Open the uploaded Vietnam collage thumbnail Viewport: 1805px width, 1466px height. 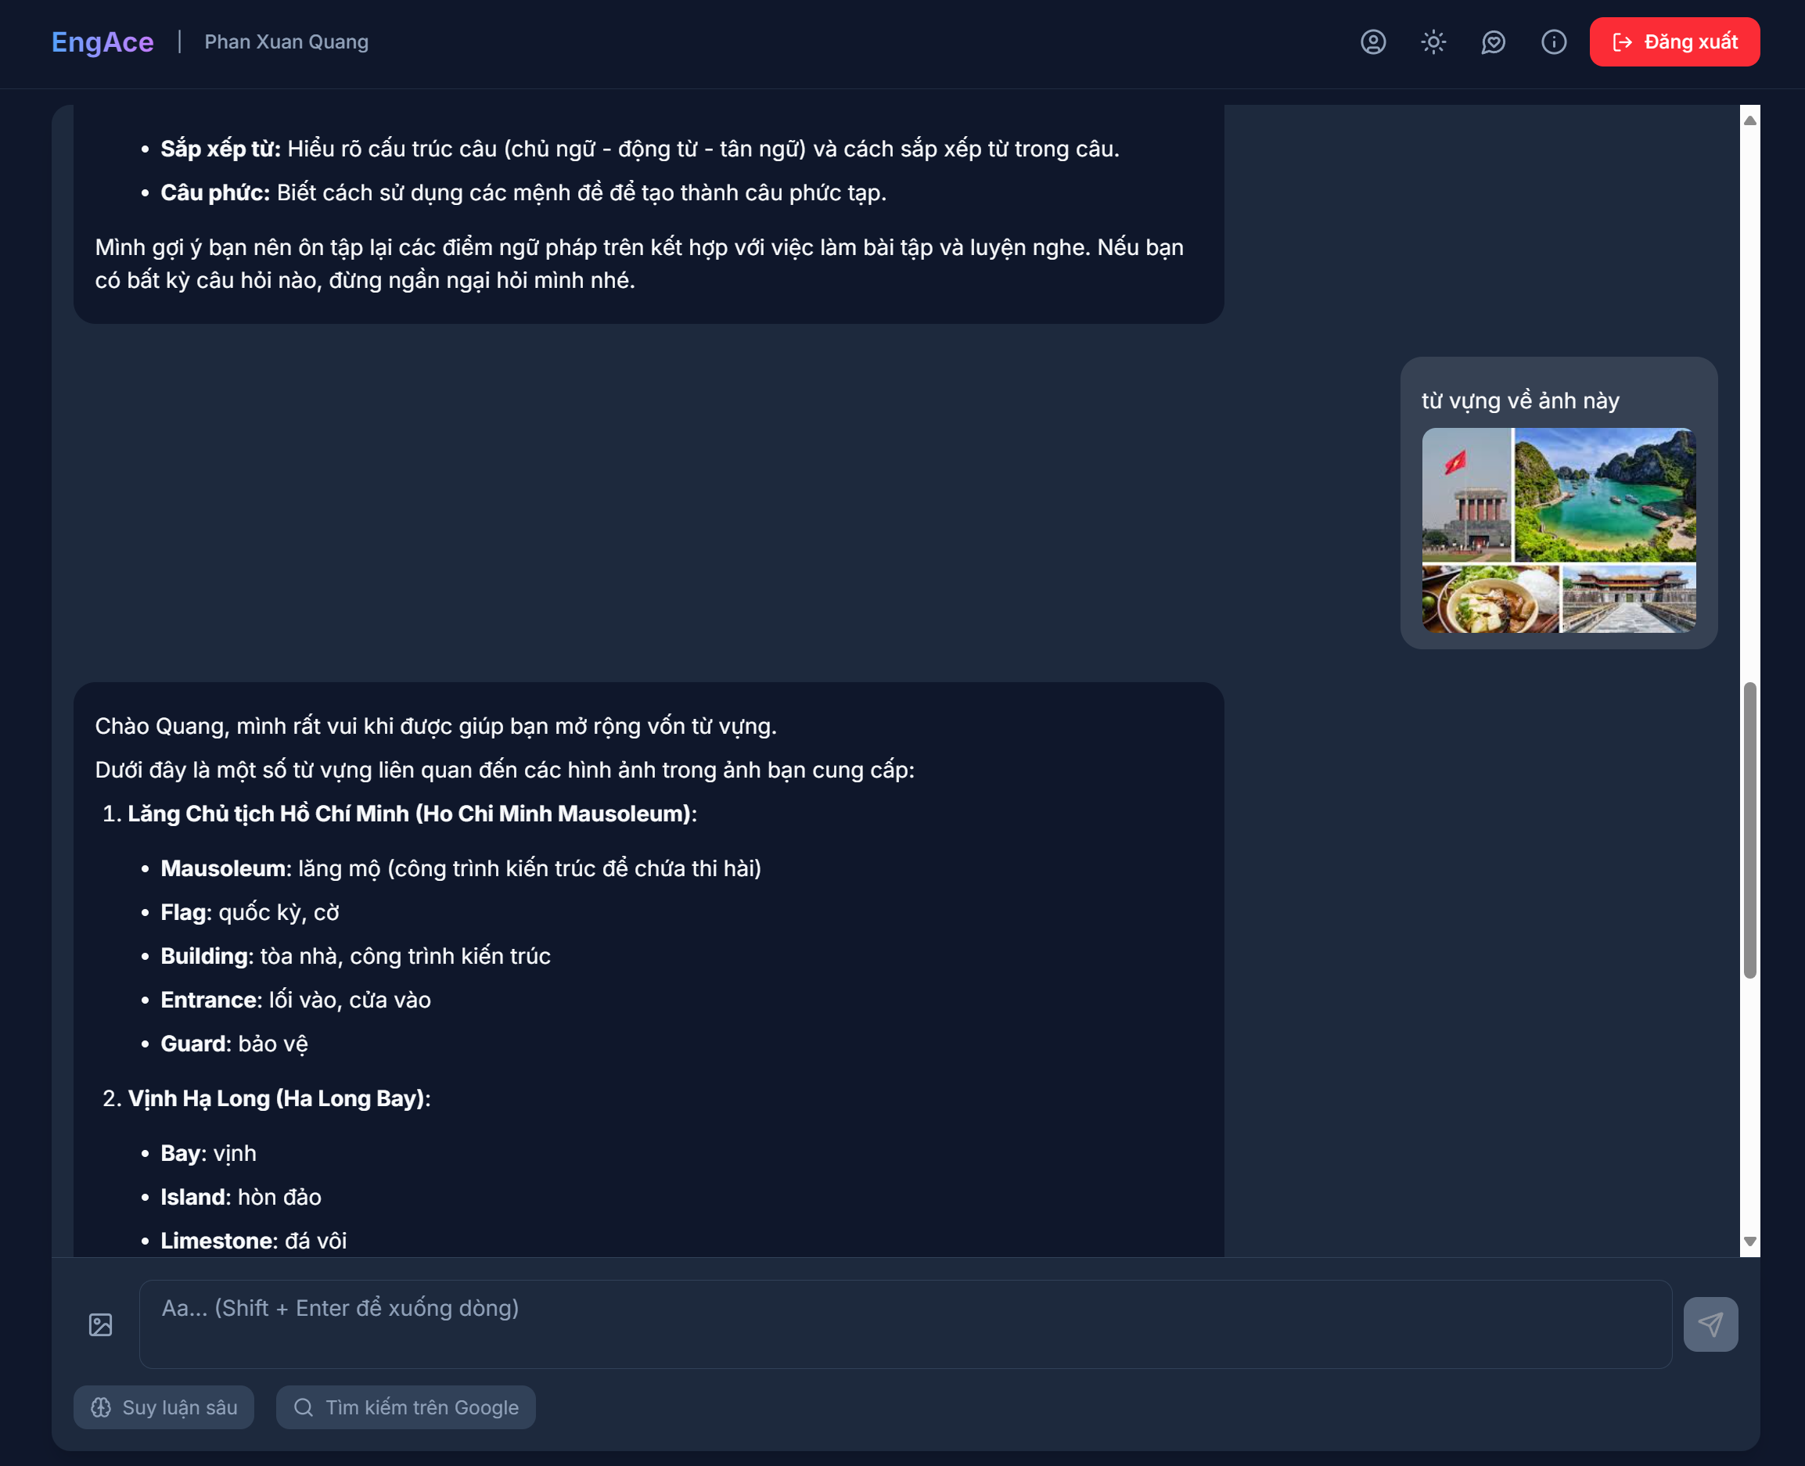(1559, 530)
